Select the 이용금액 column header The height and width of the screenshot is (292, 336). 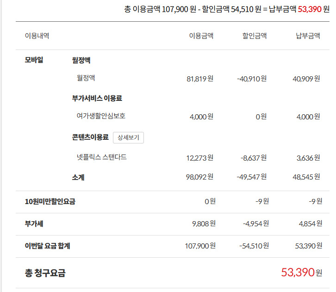(x=201, y=36)
